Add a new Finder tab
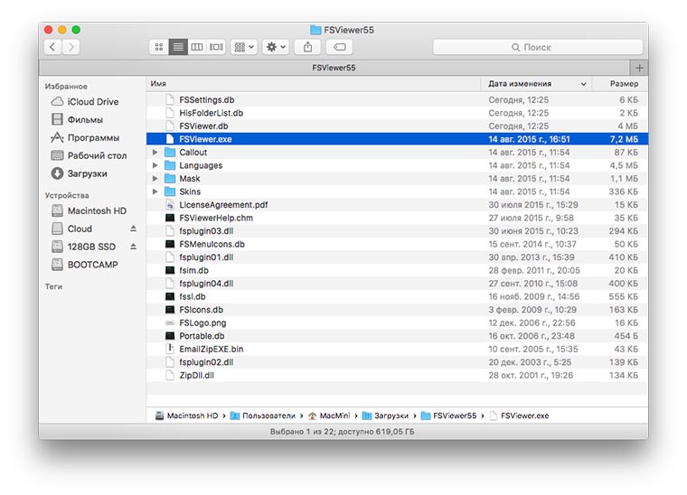Image resolution: width=687 pixels, height=495 pixels. (639, 68)
